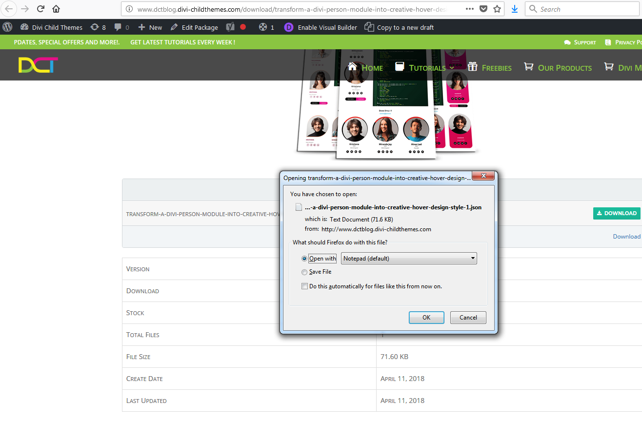The width and height of the screenshot is (642, 422).
Task: Open Our Products navigation item
Action: tap(558, 67)
